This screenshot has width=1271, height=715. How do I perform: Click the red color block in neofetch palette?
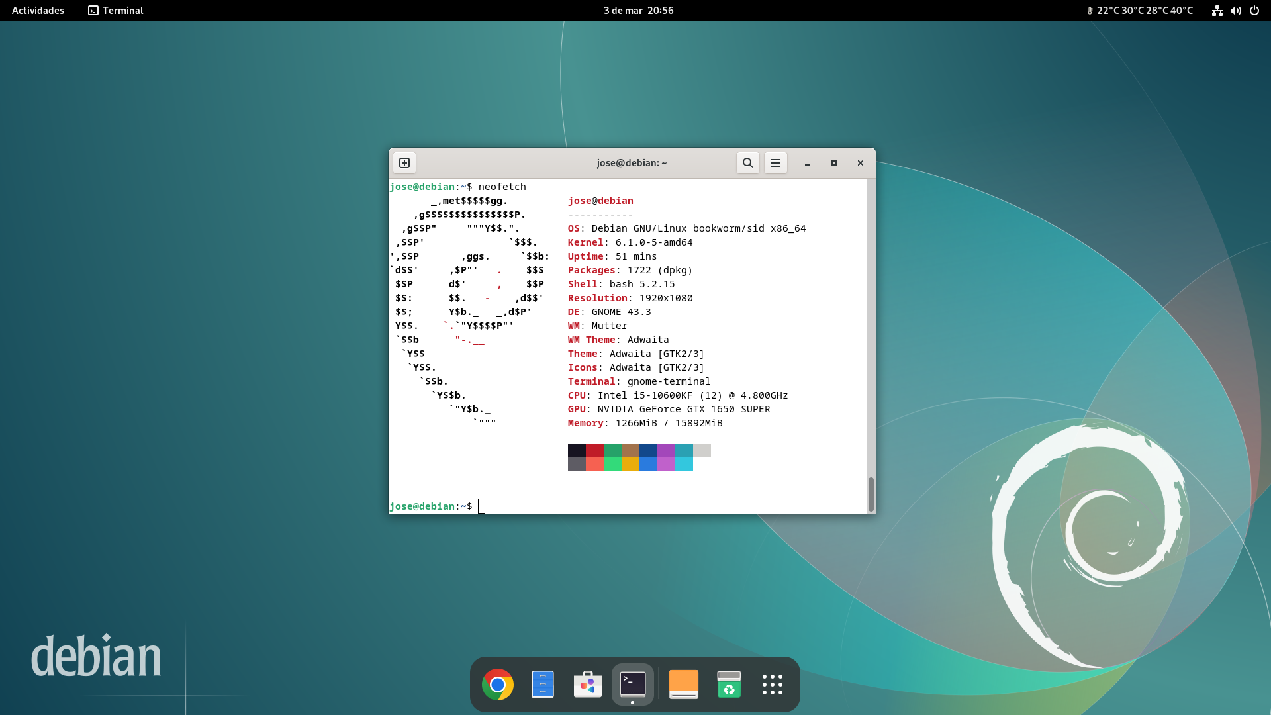coord(594,451)
